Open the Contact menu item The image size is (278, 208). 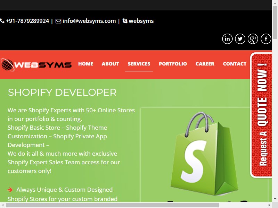pos(235,64)
